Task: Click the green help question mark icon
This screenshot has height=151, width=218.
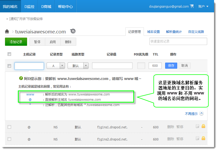Action: 21,78
